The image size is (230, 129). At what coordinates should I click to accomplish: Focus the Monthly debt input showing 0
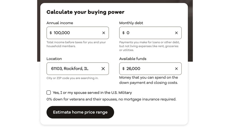pos(147,33)
